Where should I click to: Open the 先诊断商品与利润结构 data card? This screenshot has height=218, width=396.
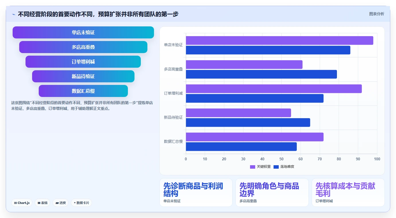pos(196,192)
